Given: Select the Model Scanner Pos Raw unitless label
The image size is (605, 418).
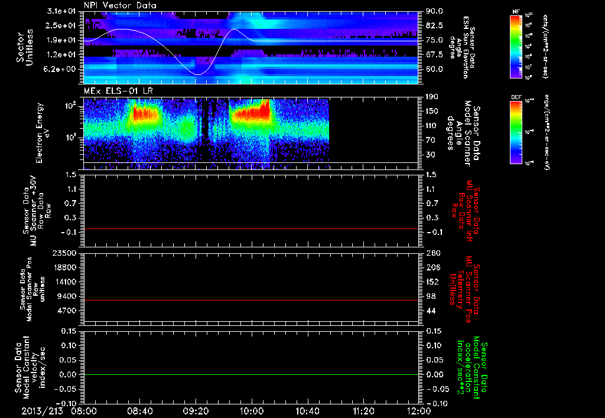Looking at the screenshot, I should [32, 289].
